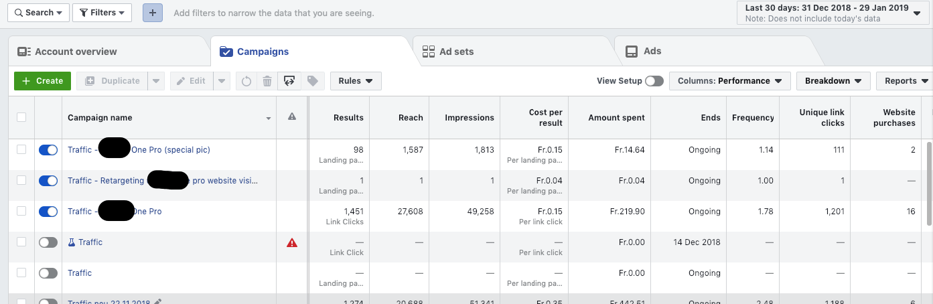The image size is (933, 304).
Task: Click the Fr.219.90 amount spent cell
Action: (627, 212)
